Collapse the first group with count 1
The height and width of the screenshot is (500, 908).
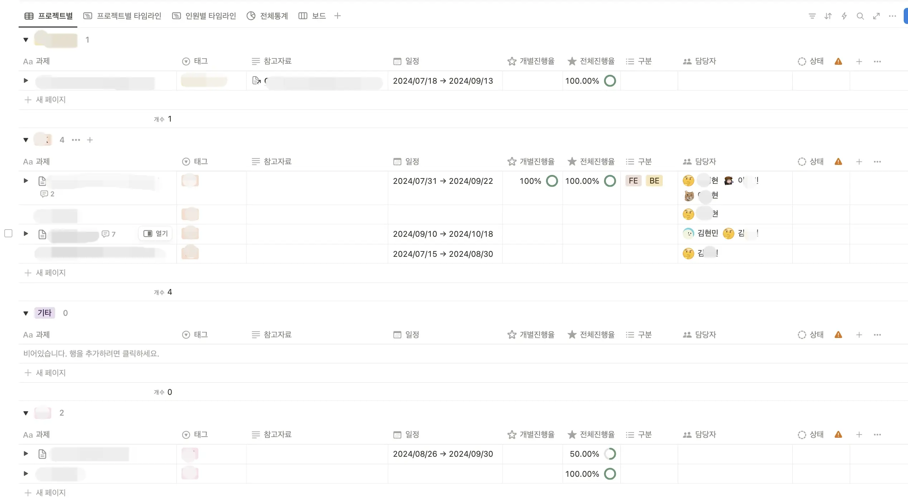[x=26, y=40]
